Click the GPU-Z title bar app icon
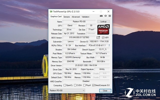Screen dimensions: 160x100 pos(51,11)
